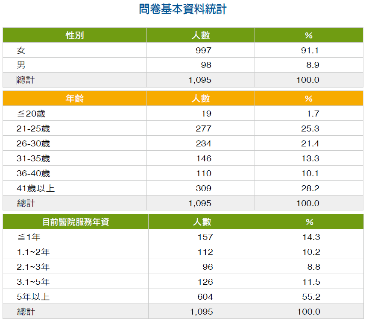Select the value 309 in age table
This screenshot has height=321, width=366.
point(203,188)
